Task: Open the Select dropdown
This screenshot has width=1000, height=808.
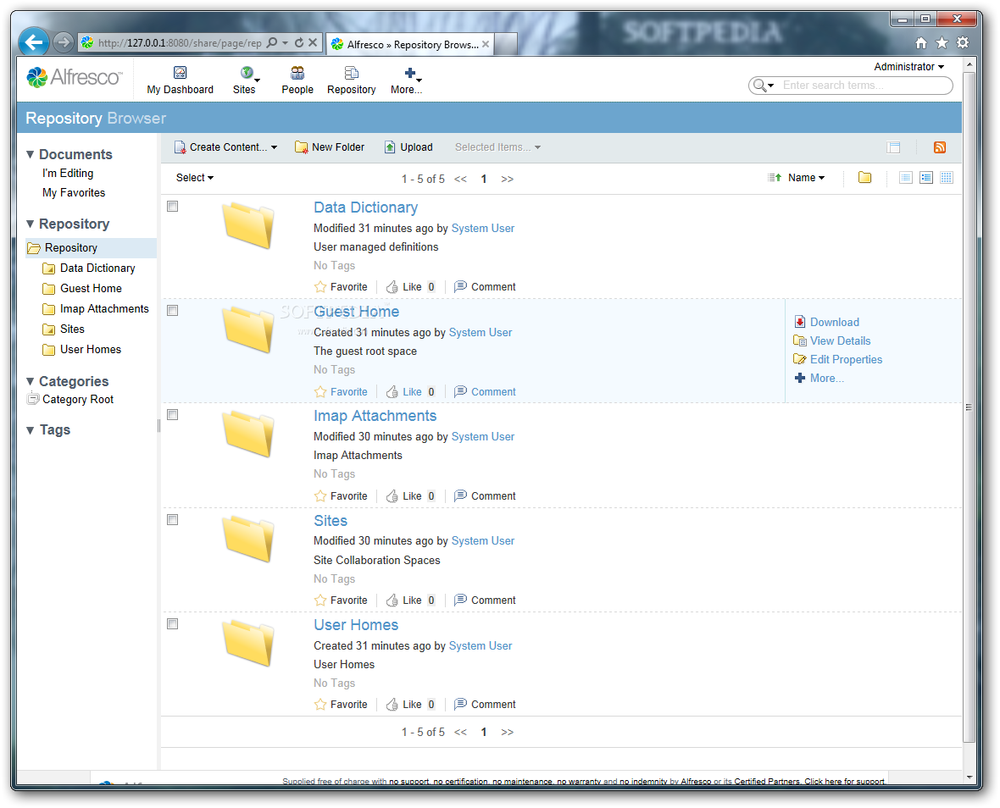Action: click(x=195, y=178)
